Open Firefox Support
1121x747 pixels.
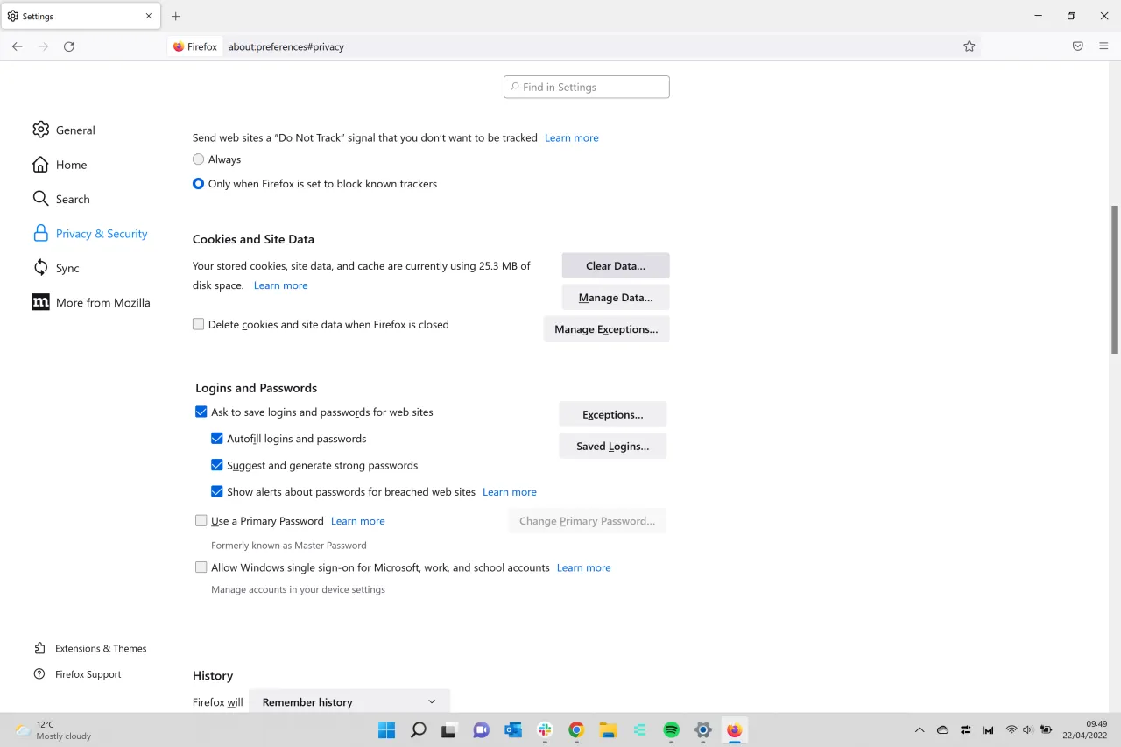(x=78, y=674)
